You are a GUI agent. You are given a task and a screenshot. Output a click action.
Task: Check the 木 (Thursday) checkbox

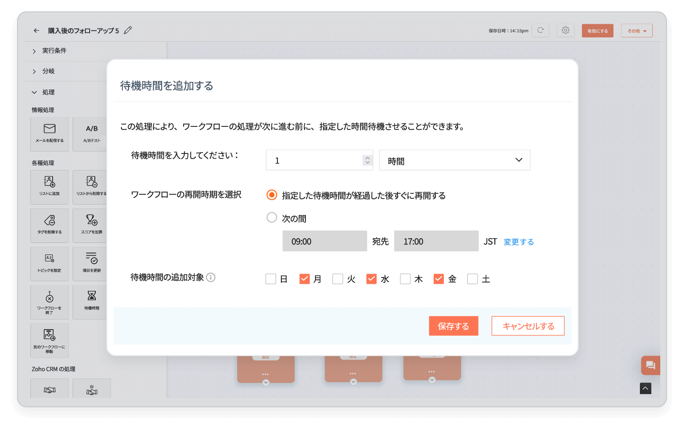405,279
